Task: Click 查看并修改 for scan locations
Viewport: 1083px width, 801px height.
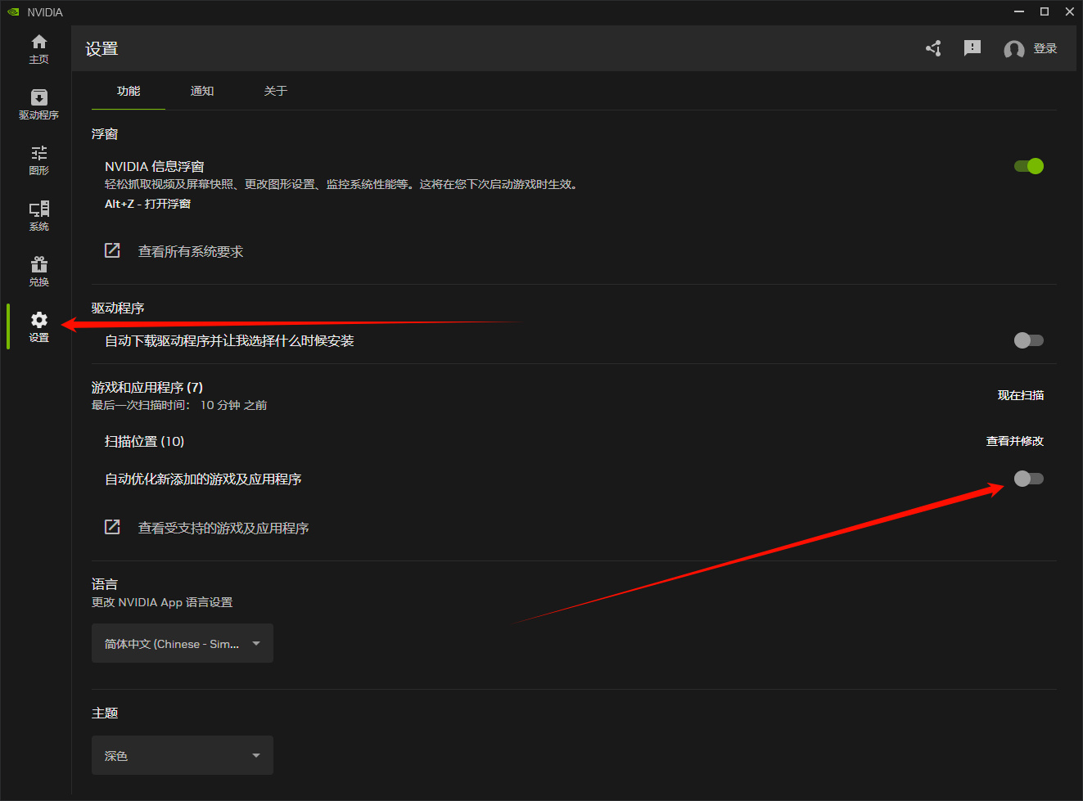Action: (x=1015, y=441)
